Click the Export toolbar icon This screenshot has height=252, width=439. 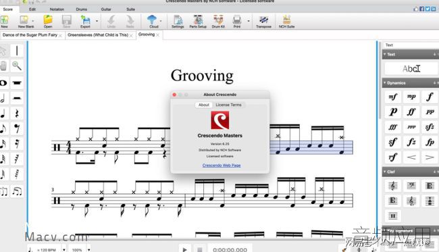85,22
